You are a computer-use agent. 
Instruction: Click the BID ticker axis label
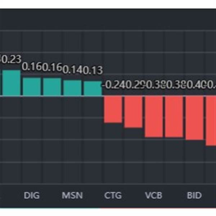pos(194,196)
